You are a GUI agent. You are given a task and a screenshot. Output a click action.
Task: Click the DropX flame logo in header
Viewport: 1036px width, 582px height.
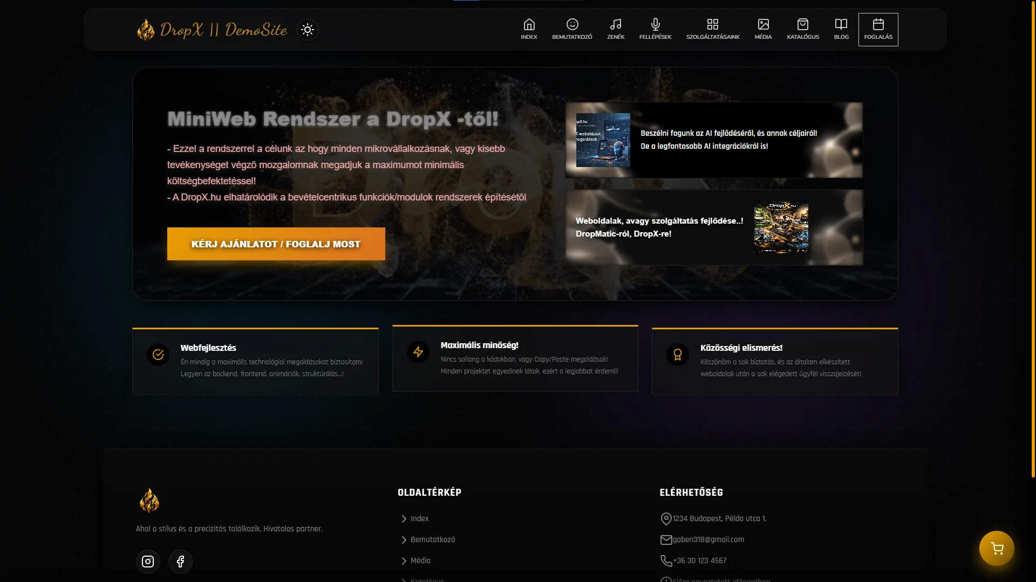coord(146,30)
